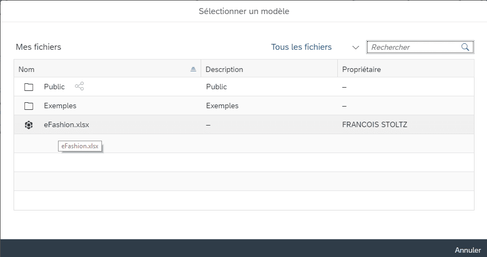Click the Exemples folder icon
This screenshot has width=487, height=257.
pyautogui.click(x=29, y=106)
